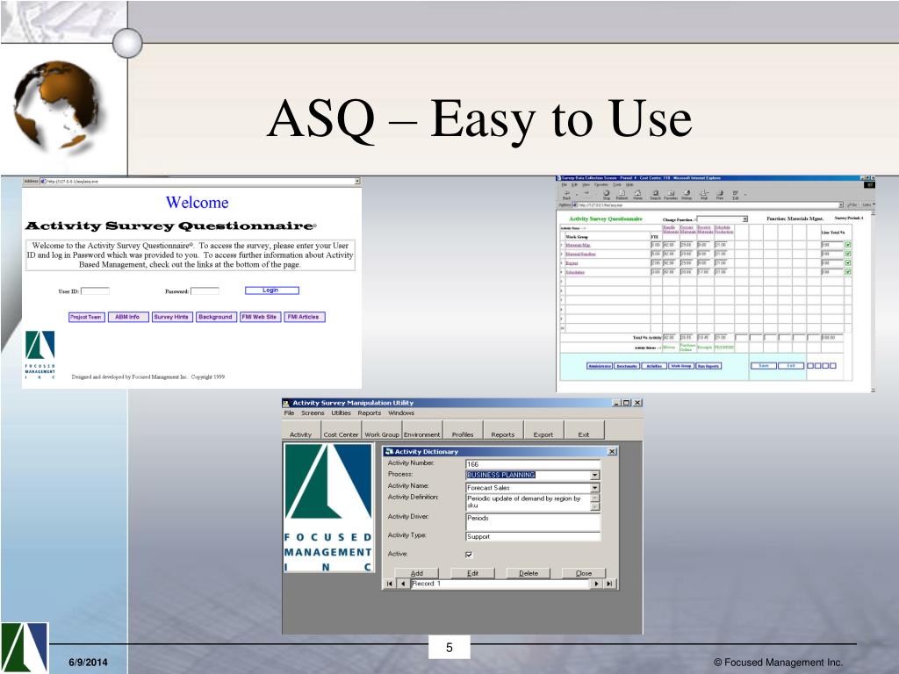
Task: Select the Profiles toolbar tab
Action: click(463, 430)
